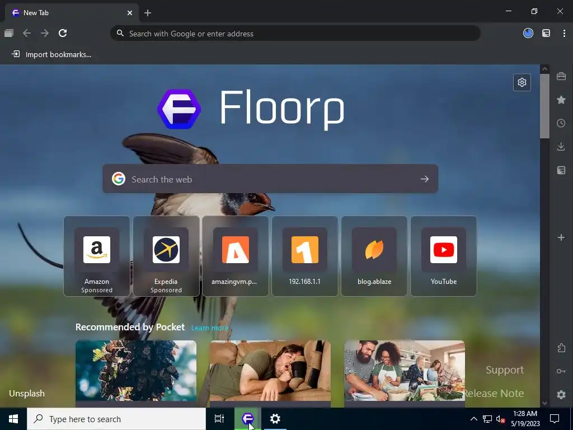Open the YouTube shortcut tile
573x430 pixels.
pos(444,256)
